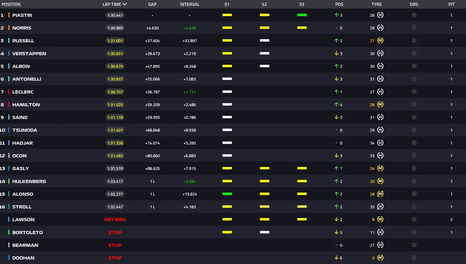466x264 pixels.
Task: Click Verstappen's hard tyre icon
Action: (380, 53)
